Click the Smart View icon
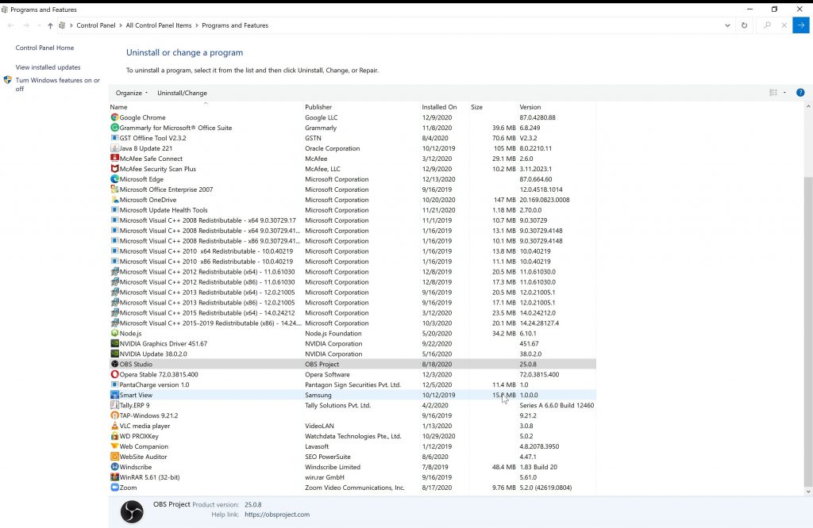 coord(114,395)
